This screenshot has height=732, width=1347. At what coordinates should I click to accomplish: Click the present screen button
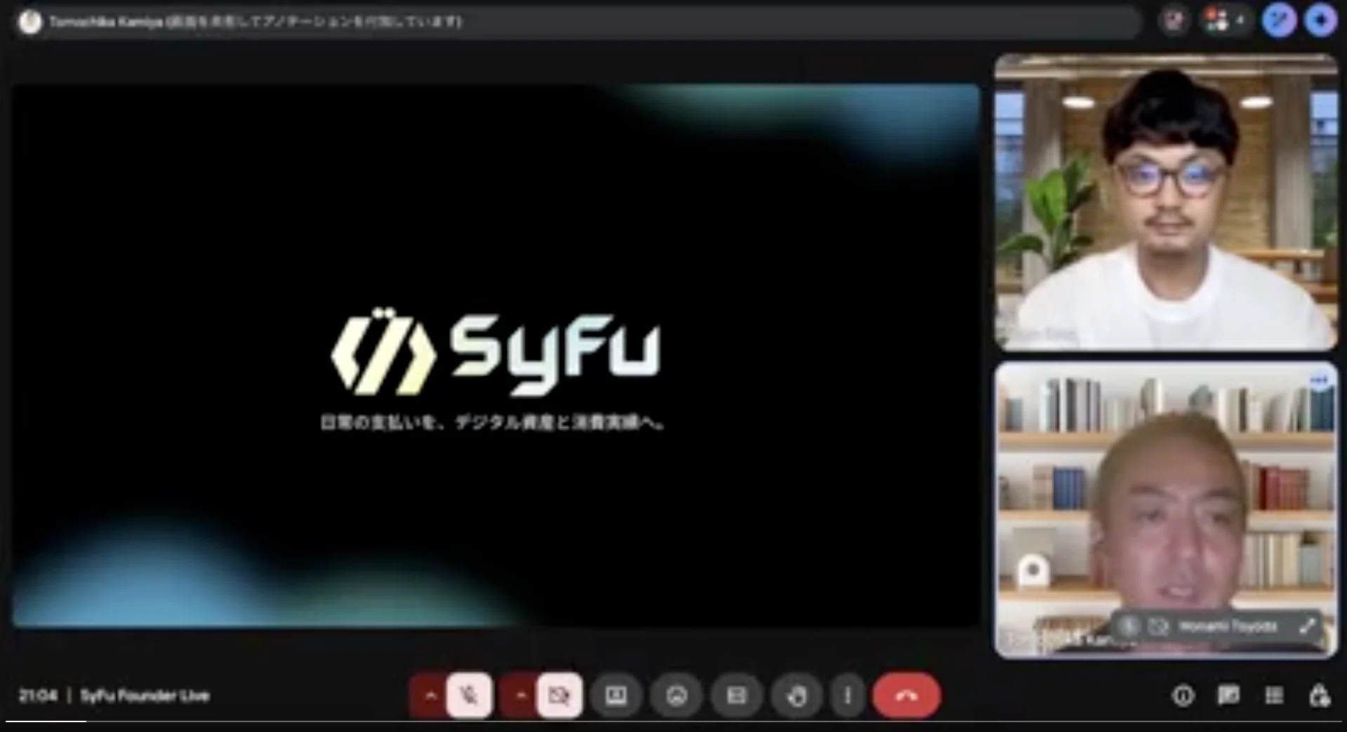tap(616, 696)
